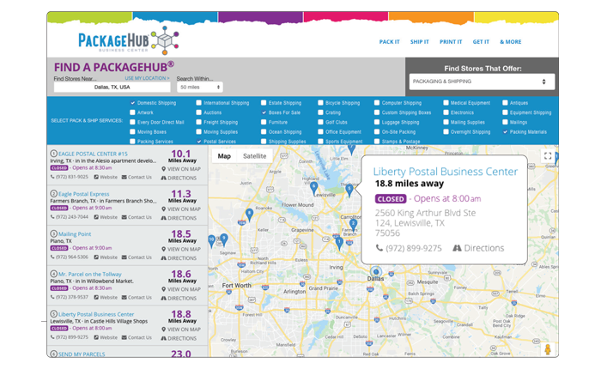
Task: Switch to standard Map view
Action: click(x=224, y=156)
